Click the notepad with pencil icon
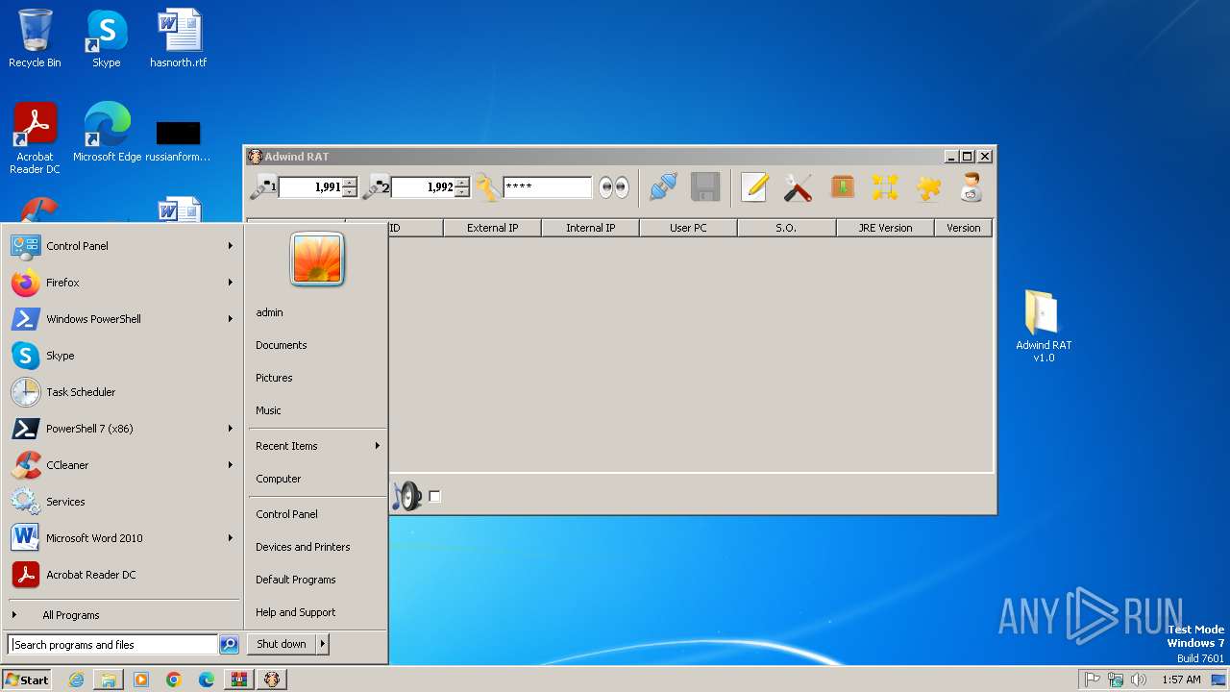The height and width of the screenshot is (692, 1230). 754,187
